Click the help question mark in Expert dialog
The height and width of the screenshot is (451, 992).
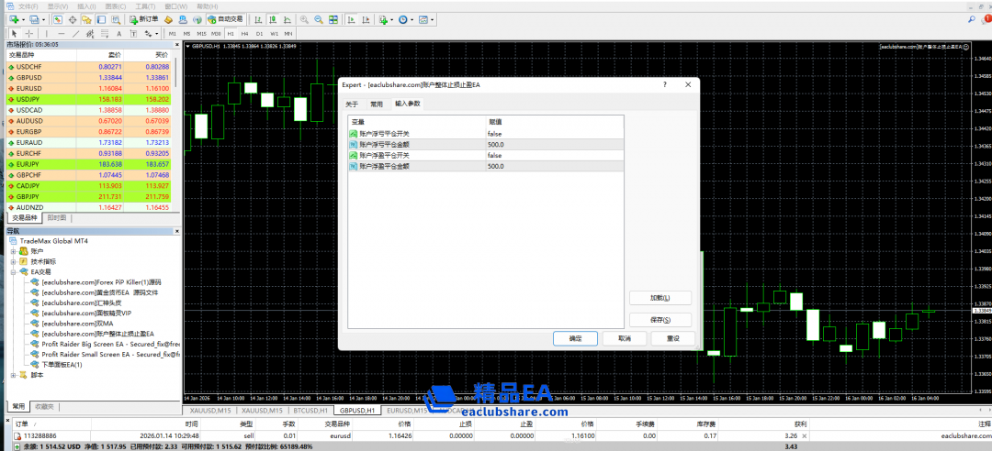pos(664,84)
